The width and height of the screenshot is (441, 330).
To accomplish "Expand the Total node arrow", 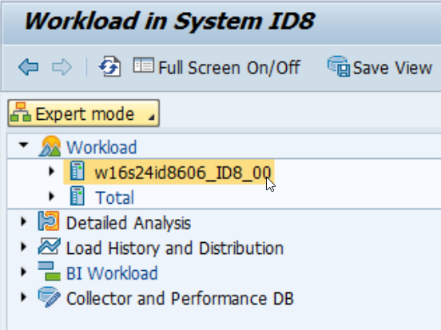I will pyautogui.click(x=51, y=196).
